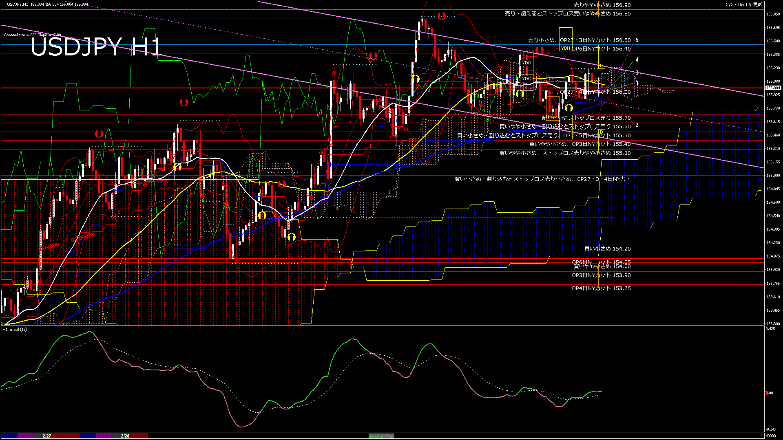Click the YDO dashed level label
Image resolution: width=783 pixels, height=440 pixels.
pos(526,63)
